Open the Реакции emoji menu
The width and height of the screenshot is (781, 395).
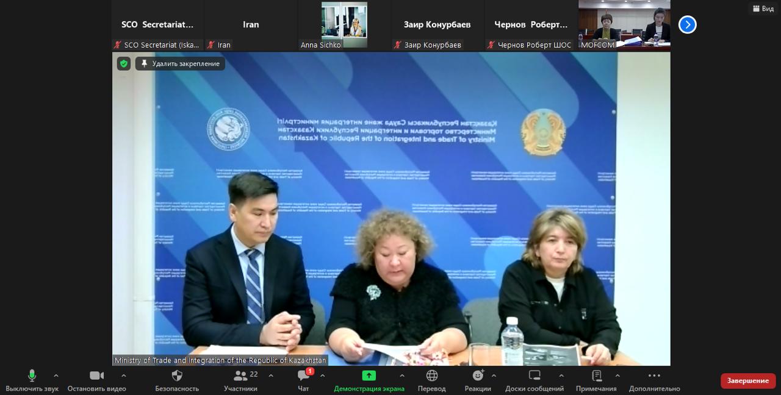(x=478, y=381)
